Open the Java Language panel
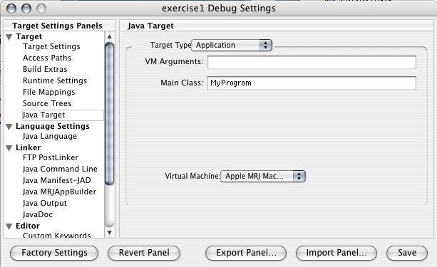This screenshot has height=267, width=437. 50,136
